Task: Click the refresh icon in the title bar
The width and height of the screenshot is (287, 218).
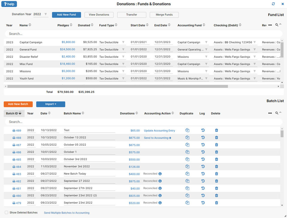Action: (273, 4)
